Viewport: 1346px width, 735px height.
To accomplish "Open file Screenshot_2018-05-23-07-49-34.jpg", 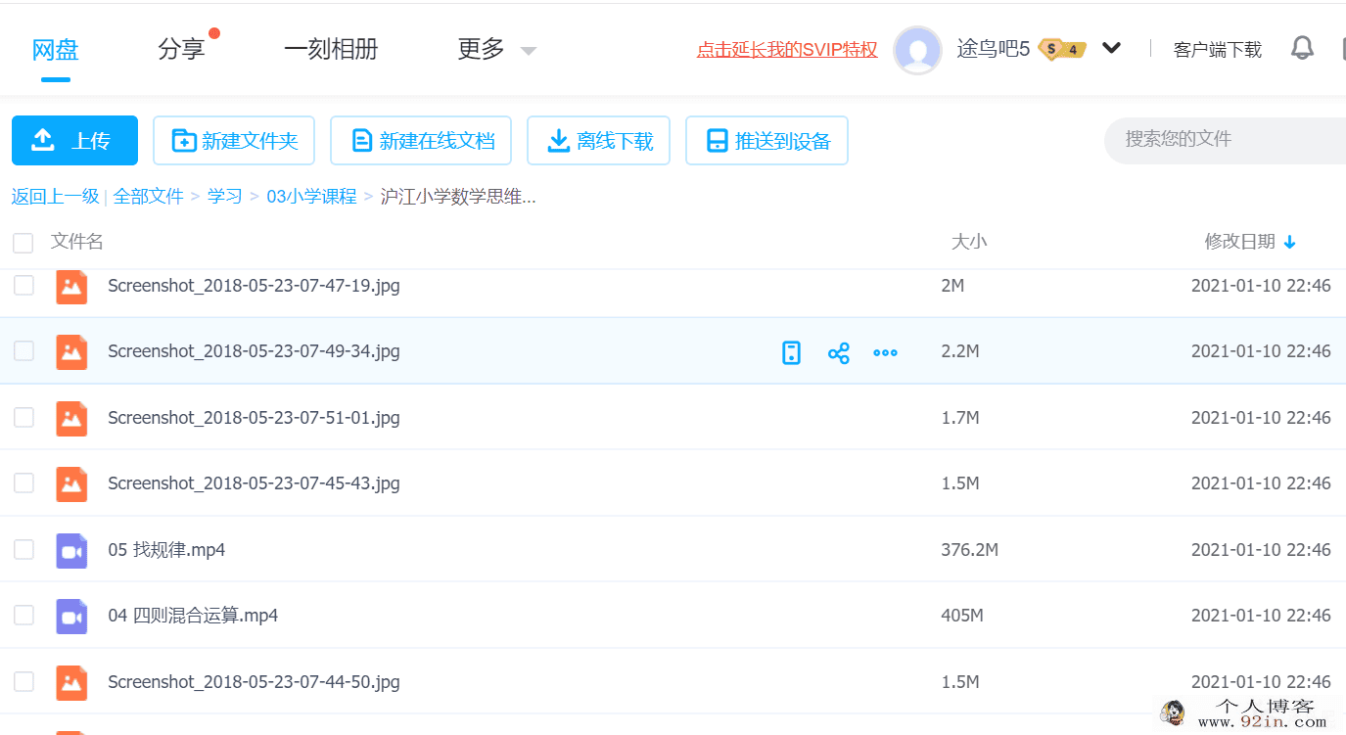I will [x=254, y=351].
